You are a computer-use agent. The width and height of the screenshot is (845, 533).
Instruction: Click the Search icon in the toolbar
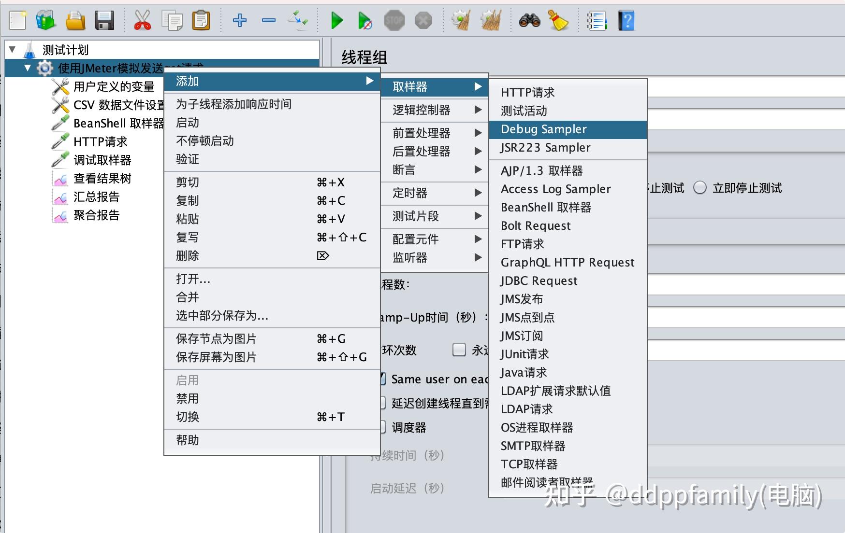[530, 20]
